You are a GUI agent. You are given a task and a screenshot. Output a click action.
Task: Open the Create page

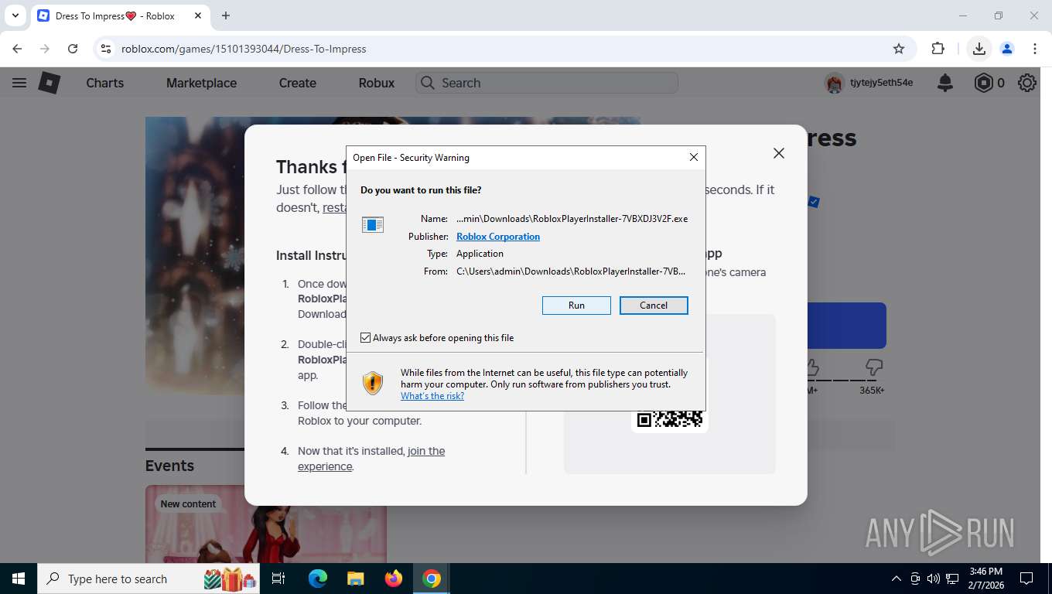click(298, 83)
